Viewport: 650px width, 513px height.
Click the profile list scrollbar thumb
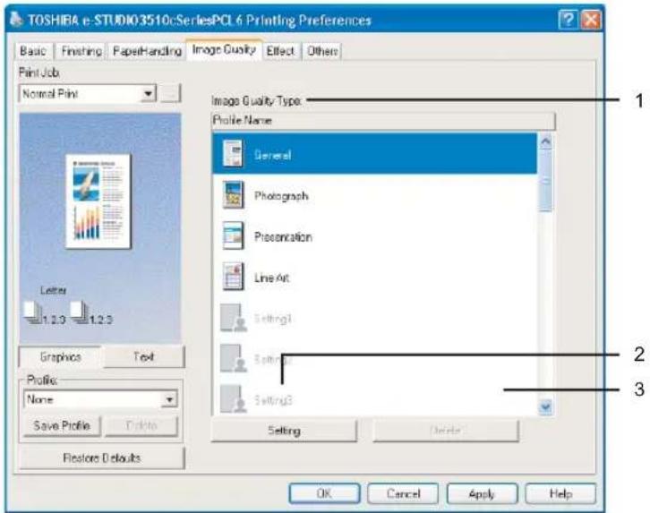pyautogui.click(x=546, y=182)
